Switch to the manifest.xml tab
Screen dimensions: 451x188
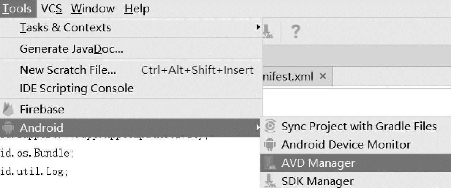pyautogui.click(x=289, y=76)
